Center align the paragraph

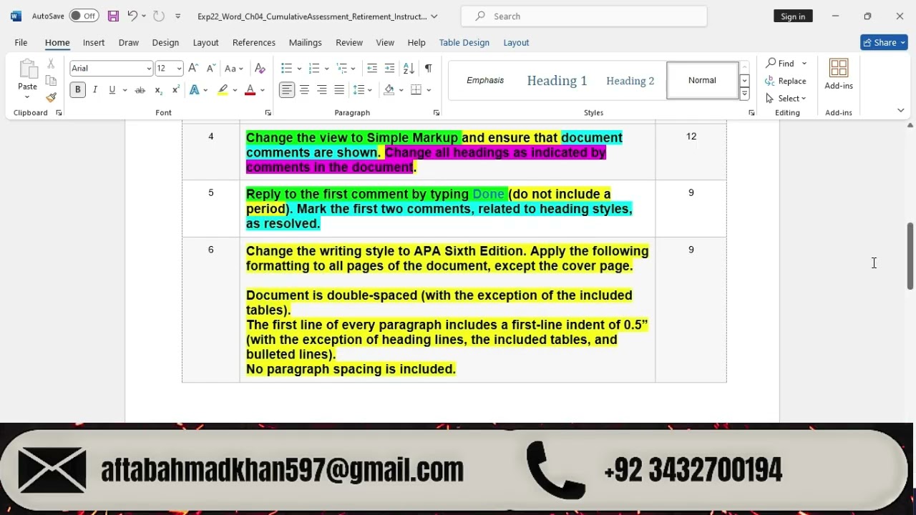coord(304,89)
